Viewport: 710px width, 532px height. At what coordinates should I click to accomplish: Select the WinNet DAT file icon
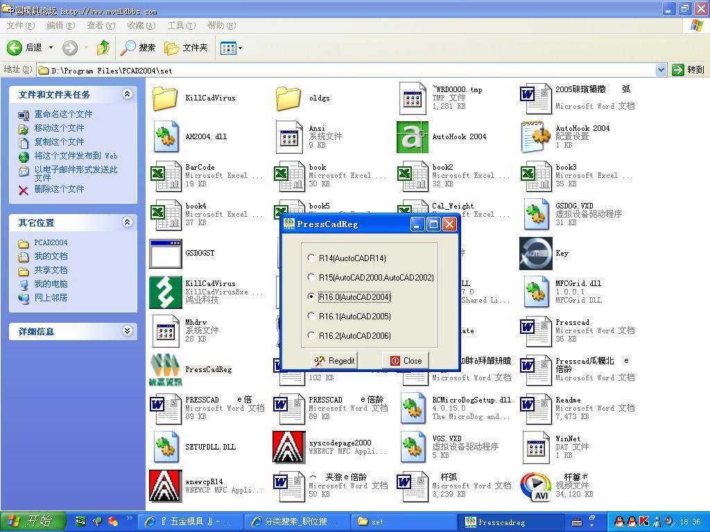(536, 447)
